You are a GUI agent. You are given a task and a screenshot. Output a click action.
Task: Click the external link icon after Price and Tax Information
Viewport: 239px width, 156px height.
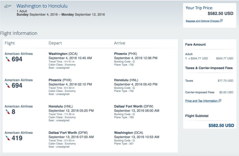click(220, 101)
